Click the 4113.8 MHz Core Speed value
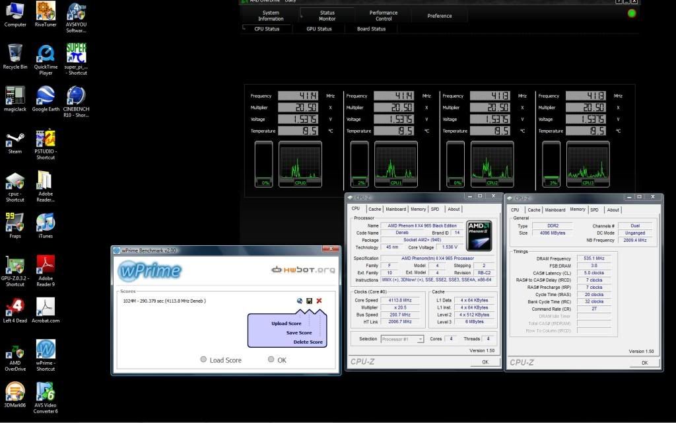The height and width of the screenshot is (423, 676). (400, 301)
